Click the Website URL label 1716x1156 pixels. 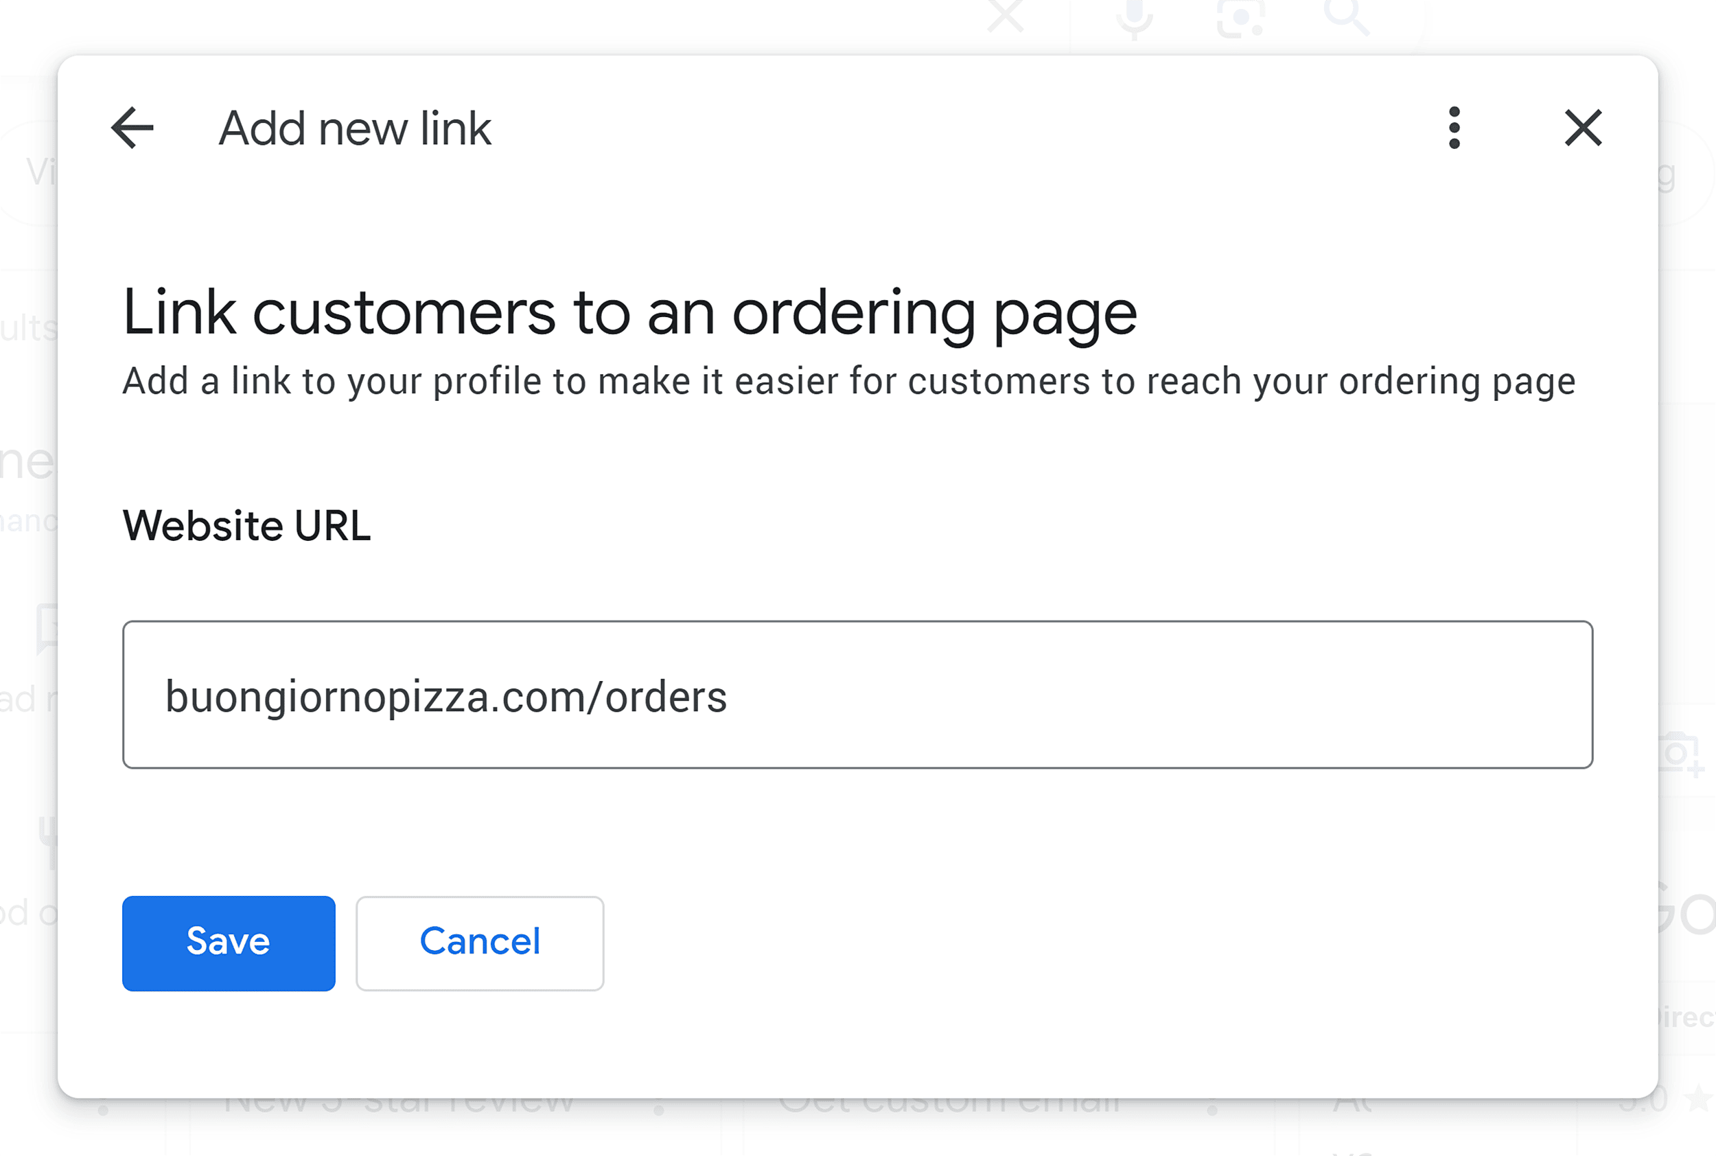point(246,525)
